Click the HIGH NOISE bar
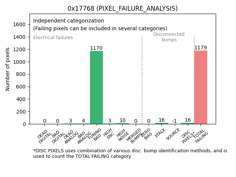Viewport: 236px width, 177px height. coord(122,123)
